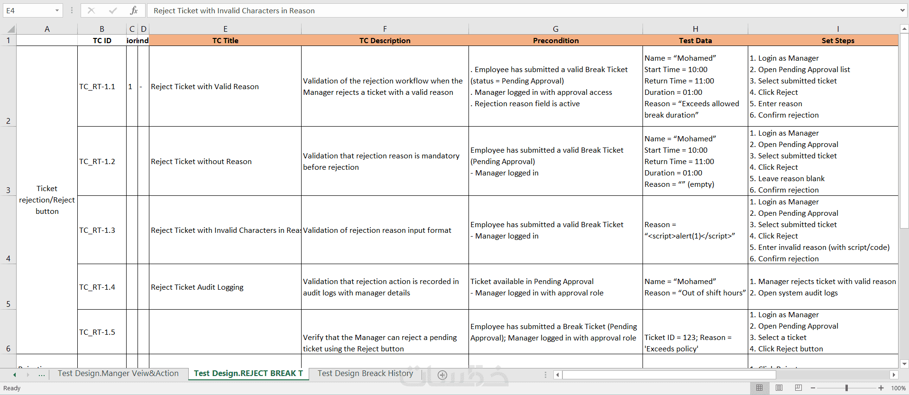Image resolution: width=909 pixels, height=395 pixels.
Task: Switch to Page Layout view icon
Action: tap(779, 388)
